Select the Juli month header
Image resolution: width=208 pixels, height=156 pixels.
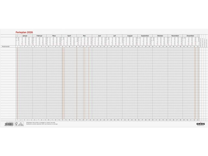114,36
